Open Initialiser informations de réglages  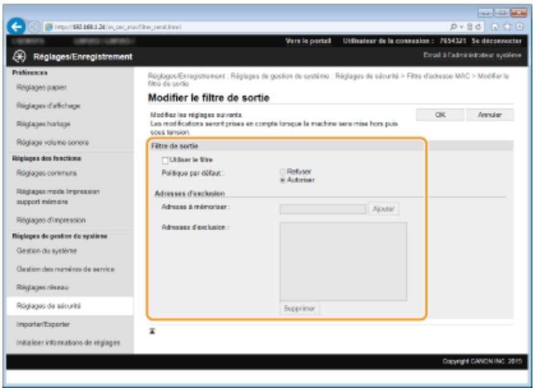tap(68, 343)
